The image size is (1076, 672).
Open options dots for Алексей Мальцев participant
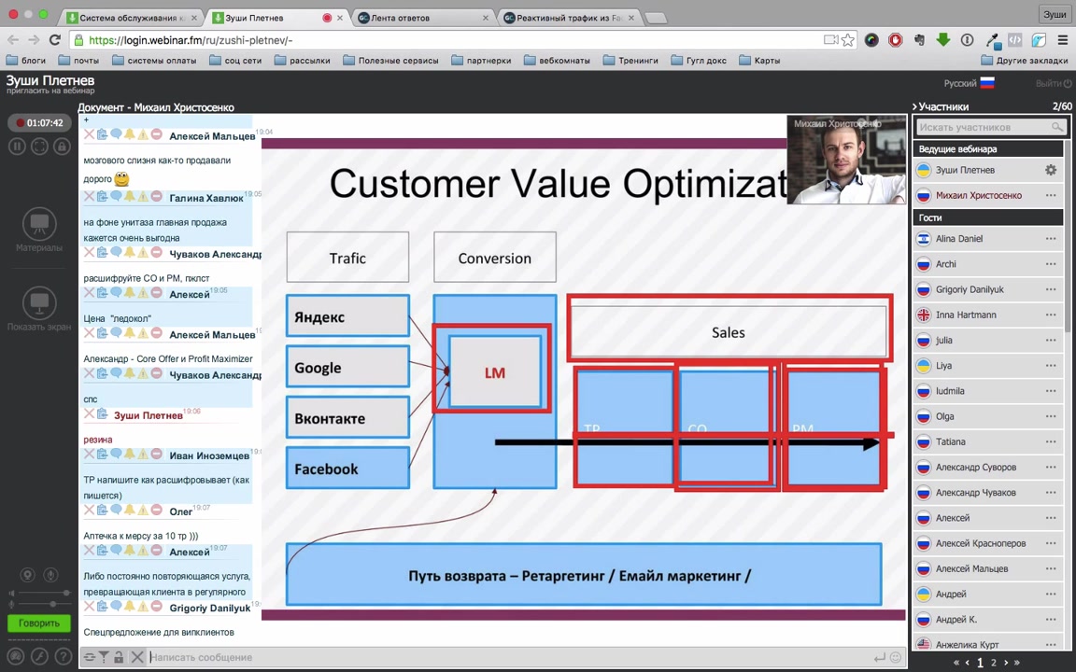1051,568
